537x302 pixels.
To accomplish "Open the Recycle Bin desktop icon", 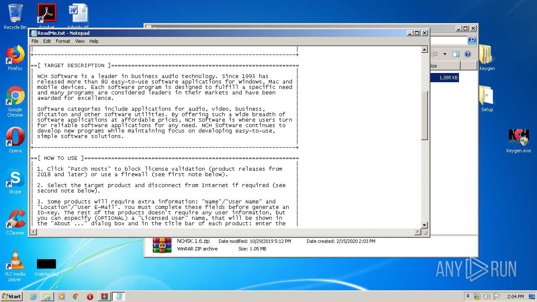I will 15,17.
